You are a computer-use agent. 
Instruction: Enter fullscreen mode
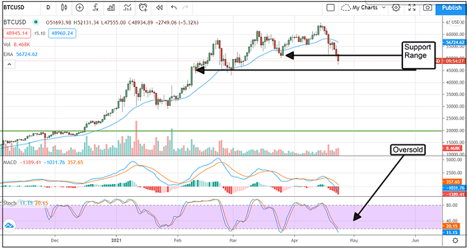[x=412, y=8]
